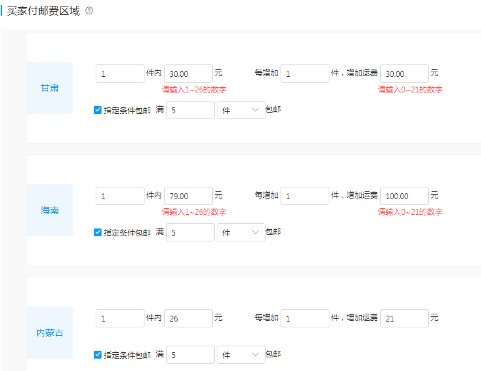Click 甘肃 additional freight field showing 30.00
The image size is (481, 371).
[x=404, y=74]
